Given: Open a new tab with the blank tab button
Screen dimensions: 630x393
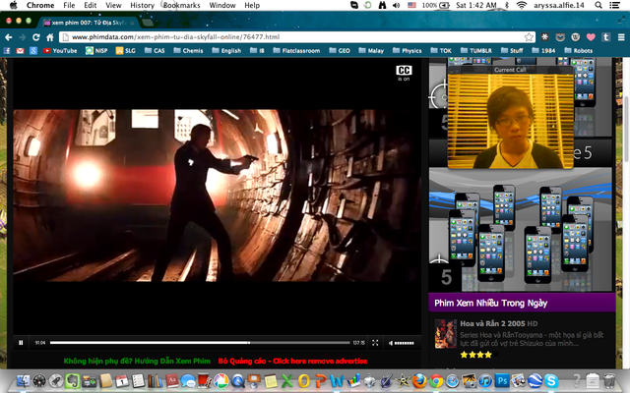Looking at the screenshot, I should (148, 23).
